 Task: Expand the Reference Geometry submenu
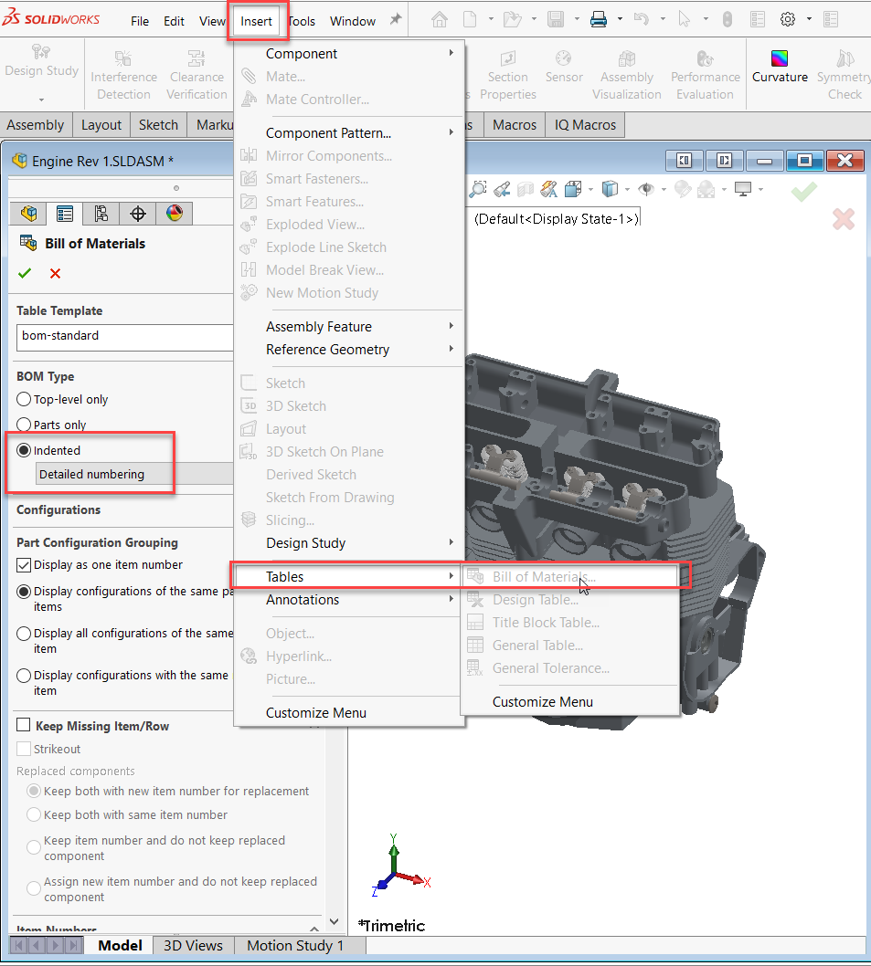(349, 350)
